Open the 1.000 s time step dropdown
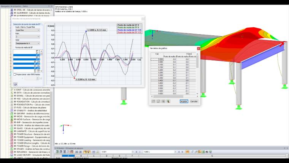This screenshot has height=163, width=289. pyautogui.click(x=160, y=152)
